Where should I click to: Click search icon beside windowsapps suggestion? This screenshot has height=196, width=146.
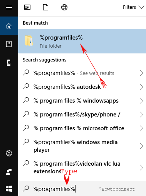click(26, 100)
